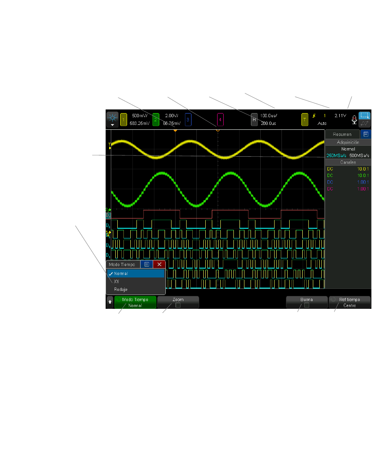Image resolution: width=387 pixels, height=474 pixels.
Task: Click the Normal acquisition mode text
Action: click(x=348, y=149)
